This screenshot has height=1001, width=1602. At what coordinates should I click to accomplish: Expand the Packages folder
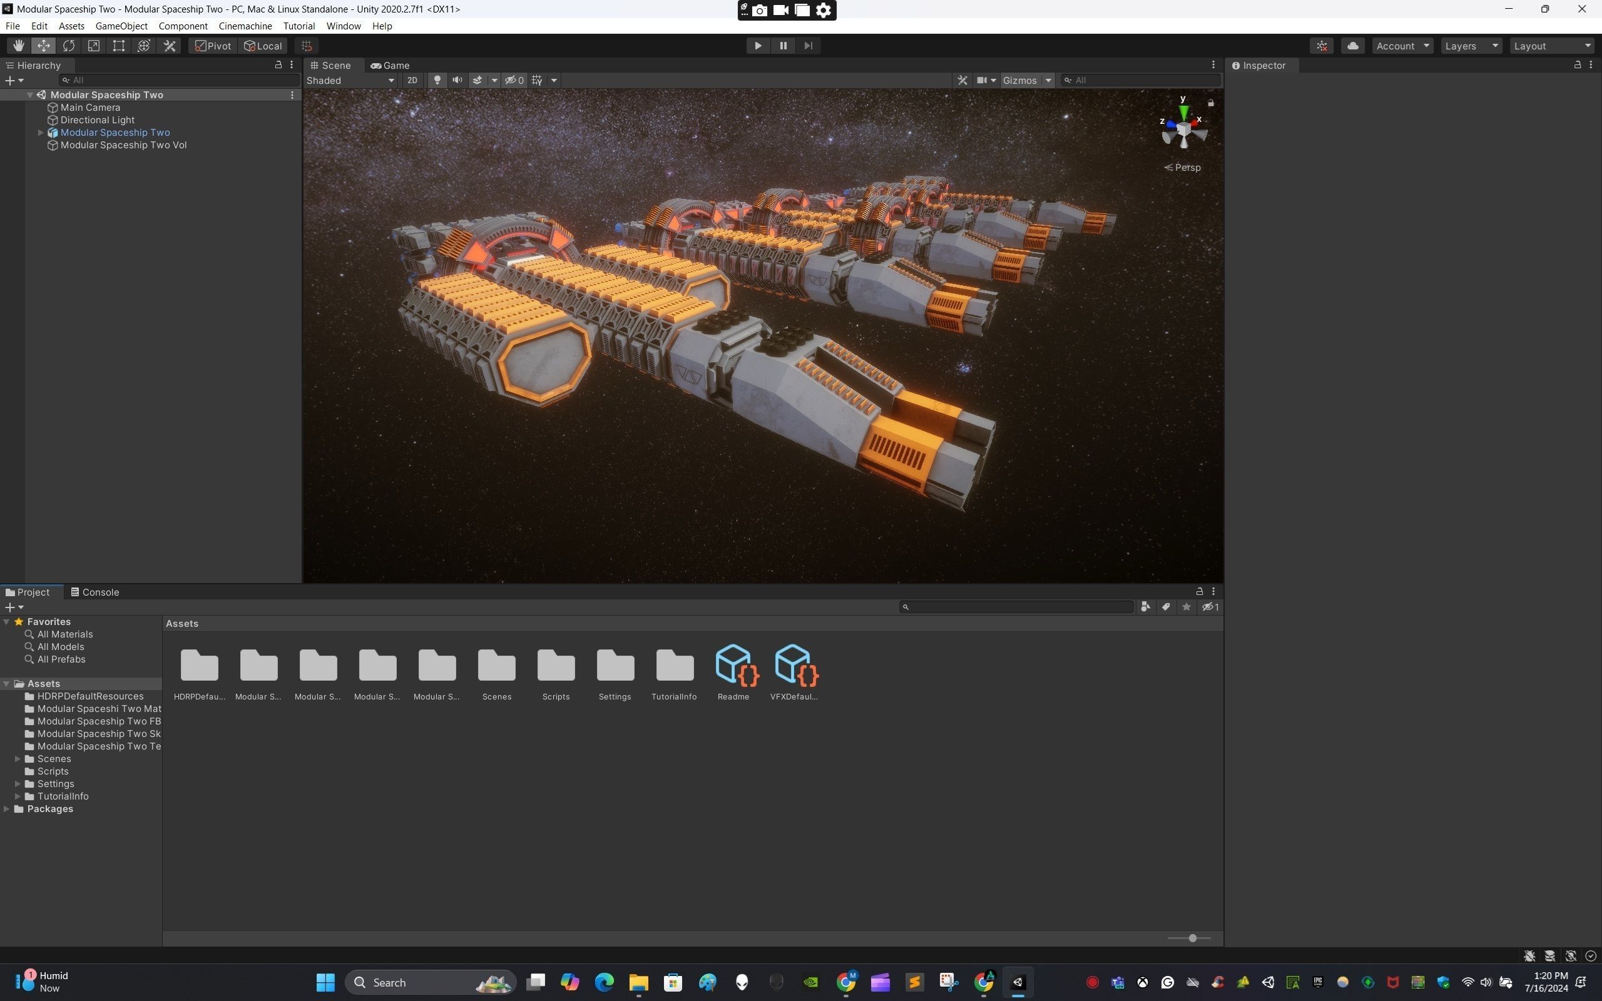click(x=7, y=809)
